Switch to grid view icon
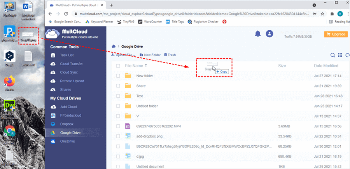This screenshot has height=169, width=350. click(340, 55)
